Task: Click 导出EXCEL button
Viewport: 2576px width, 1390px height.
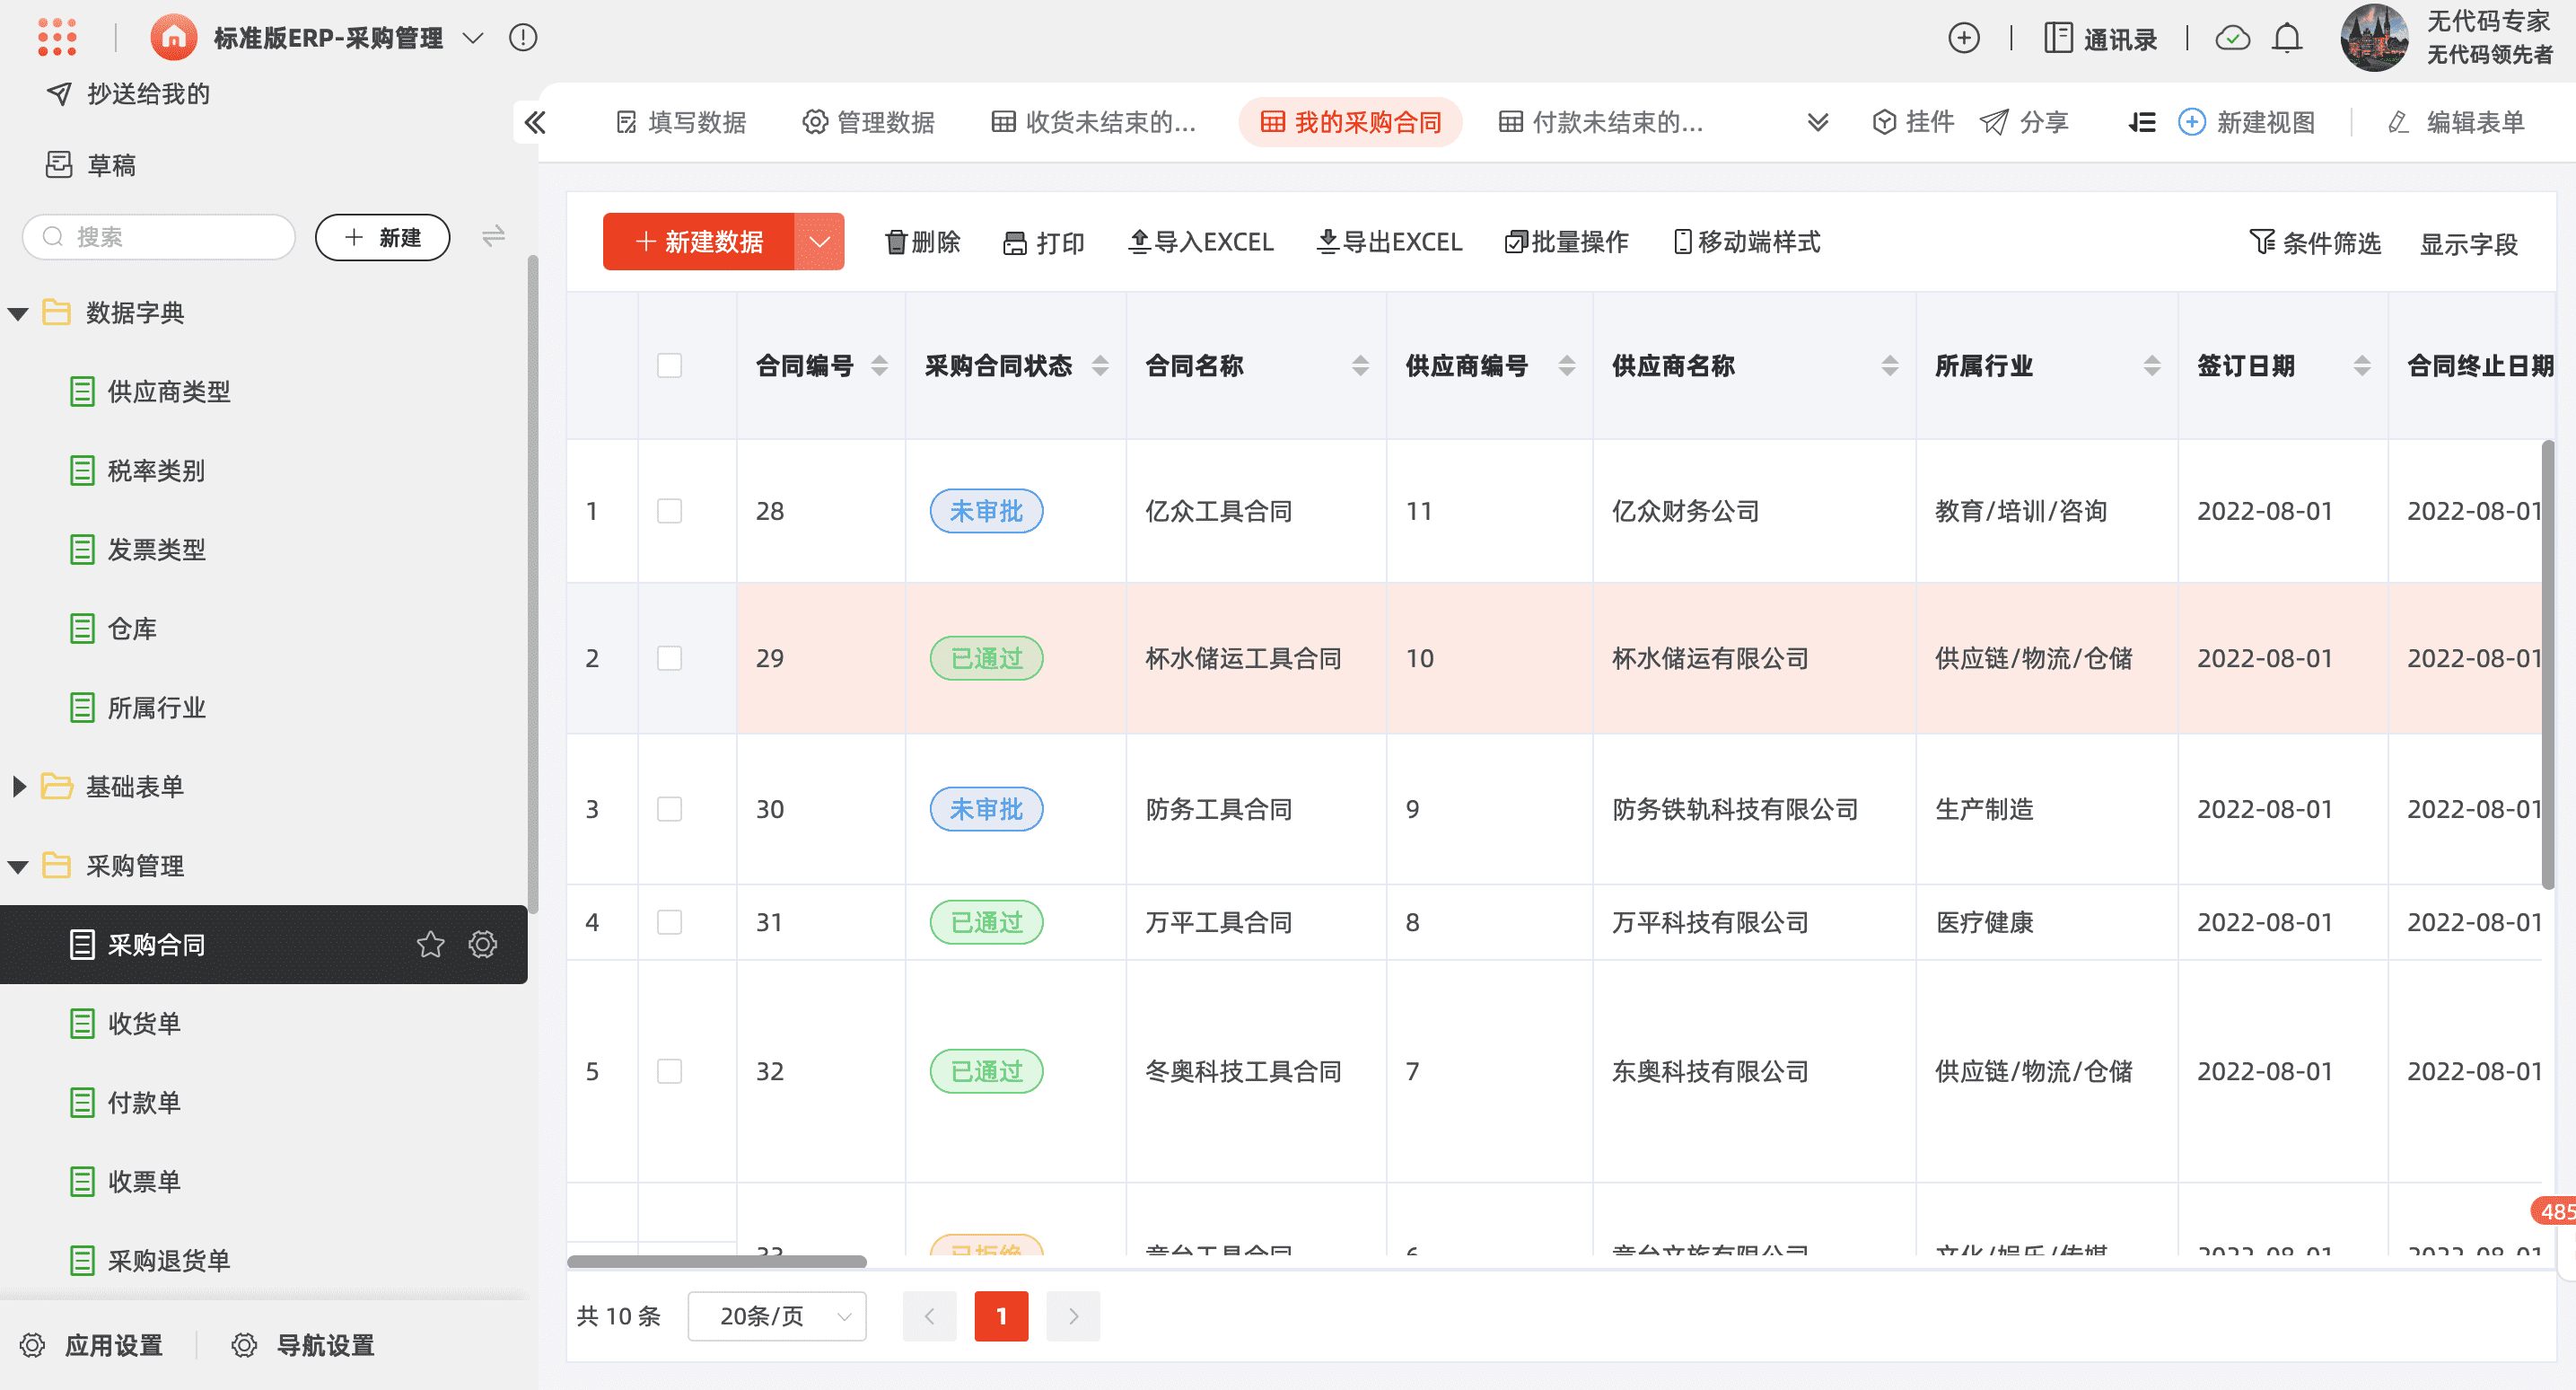Action: 1389,242
